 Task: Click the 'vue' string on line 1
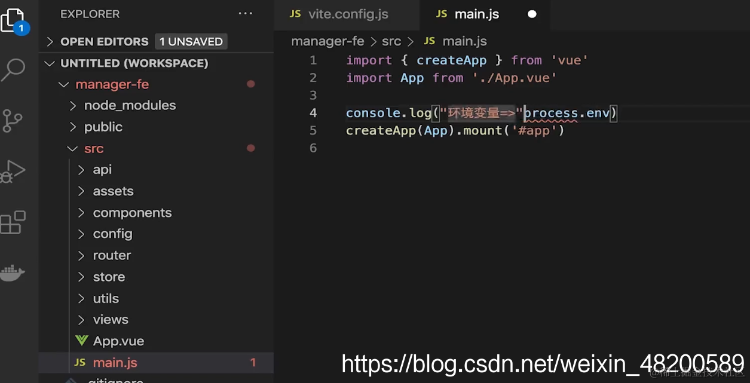pyautogui.click(x=570, y=60)
